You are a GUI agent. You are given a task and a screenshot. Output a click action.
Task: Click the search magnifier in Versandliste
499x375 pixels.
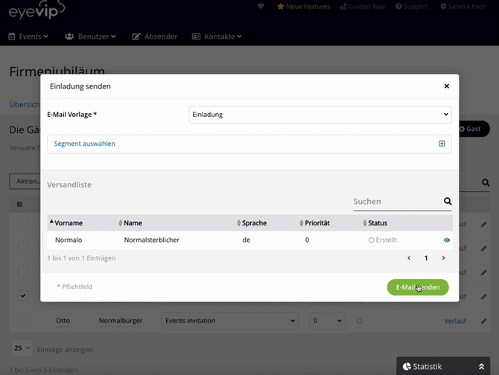coord(448,201)
